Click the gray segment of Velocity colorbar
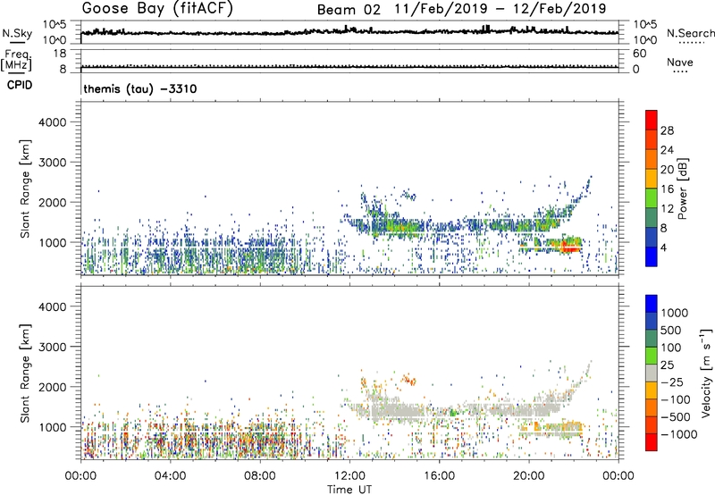The width and height of the screenshot is (715, 495). click(652, 373)
